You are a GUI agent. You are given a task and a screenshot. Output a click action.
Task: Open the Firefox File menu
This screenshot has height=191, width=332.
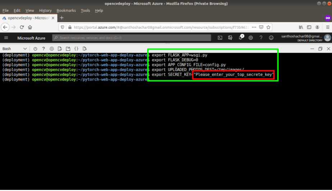5,10
